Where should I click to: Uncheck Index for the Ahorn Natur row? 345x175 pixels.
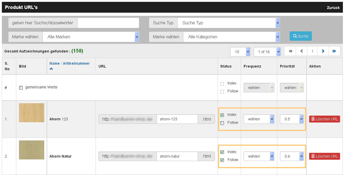tap(222, 152)
